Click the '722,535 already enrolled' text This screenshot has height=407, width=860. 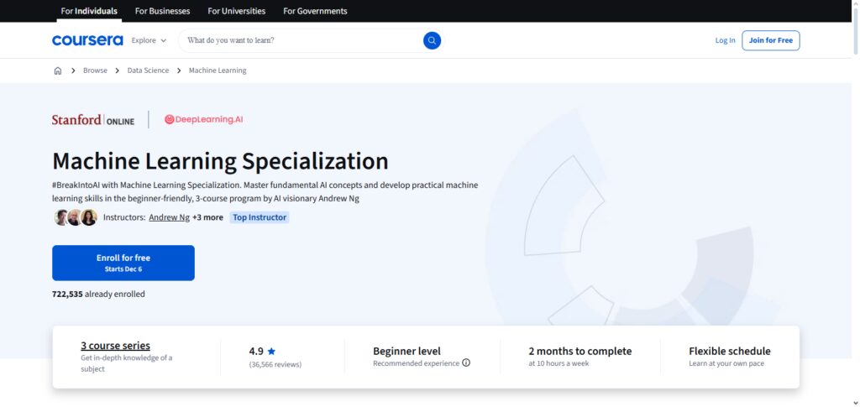point(99,295)
